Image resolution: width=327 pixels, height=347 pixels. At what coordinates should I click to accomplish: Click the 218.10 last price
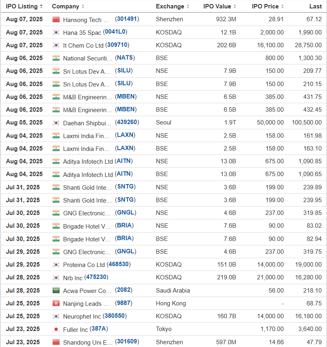(x=313, y=290)
